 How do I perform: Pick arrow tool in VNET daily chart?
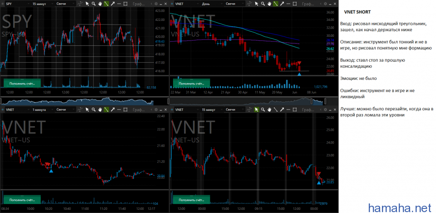tap(282, 4)
